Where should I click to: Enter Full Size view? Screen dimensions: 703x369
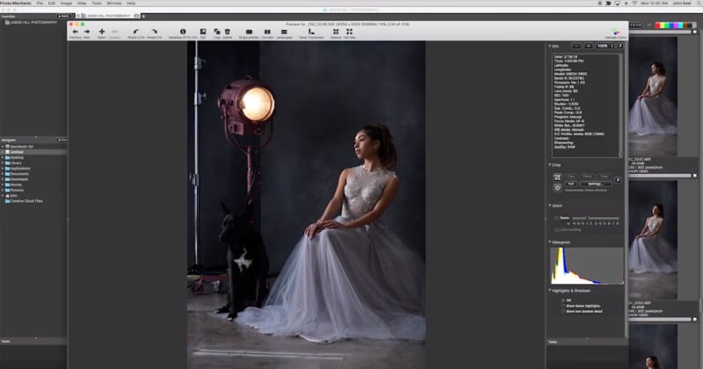pyautogui.click(x=349, y=32)
